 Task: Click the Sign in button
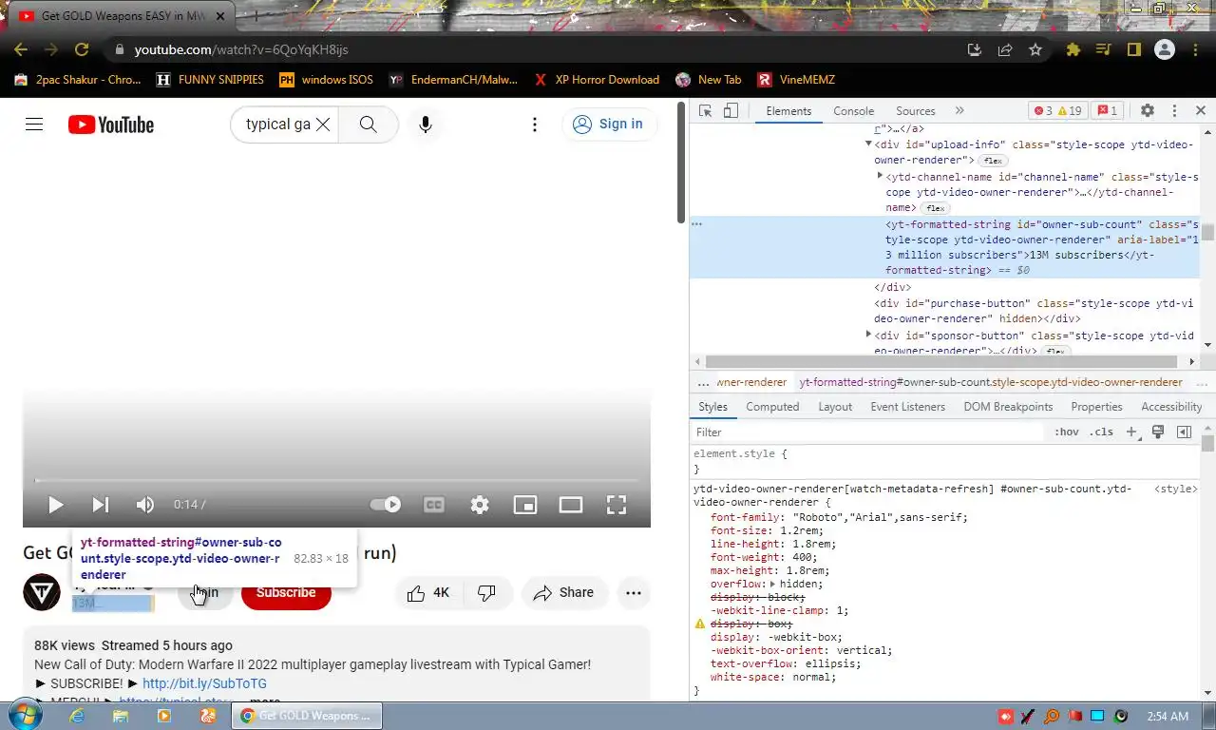(x=609, y=125)
